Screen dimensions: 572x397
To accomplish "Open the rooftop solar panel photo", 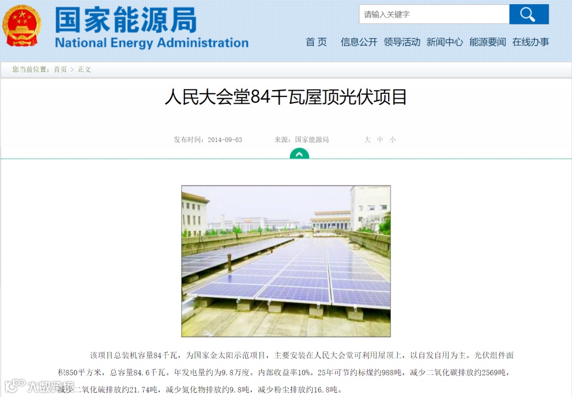I will pos(286,261).
